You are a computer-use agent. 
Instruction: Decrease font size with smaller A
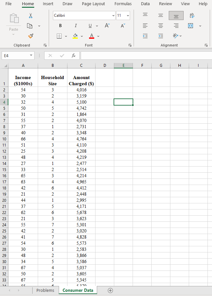tap(123, 26)
